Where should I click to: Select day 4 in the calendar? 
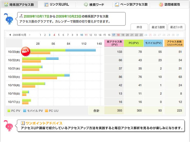pos(54,35)
